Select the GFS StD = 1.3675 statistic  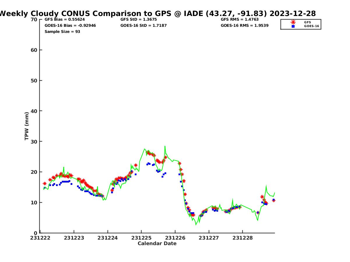pyautogui.click(x=139, y=20)
